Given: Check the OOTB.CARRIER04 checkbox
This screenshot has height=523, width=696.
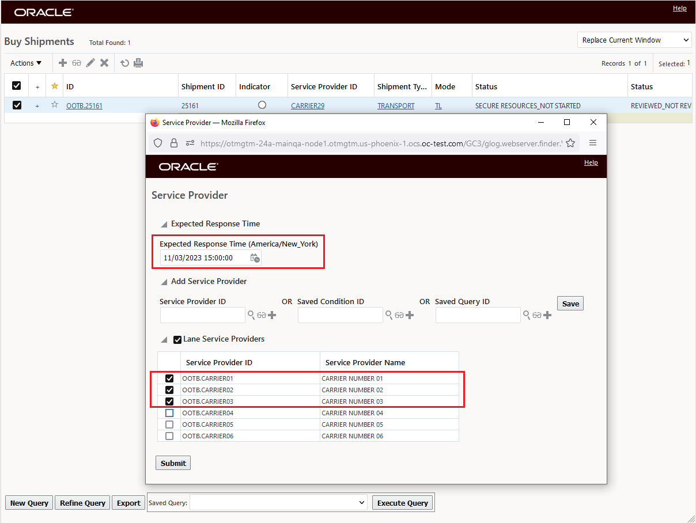Looking at the screenshot, I should pos(169,413).
